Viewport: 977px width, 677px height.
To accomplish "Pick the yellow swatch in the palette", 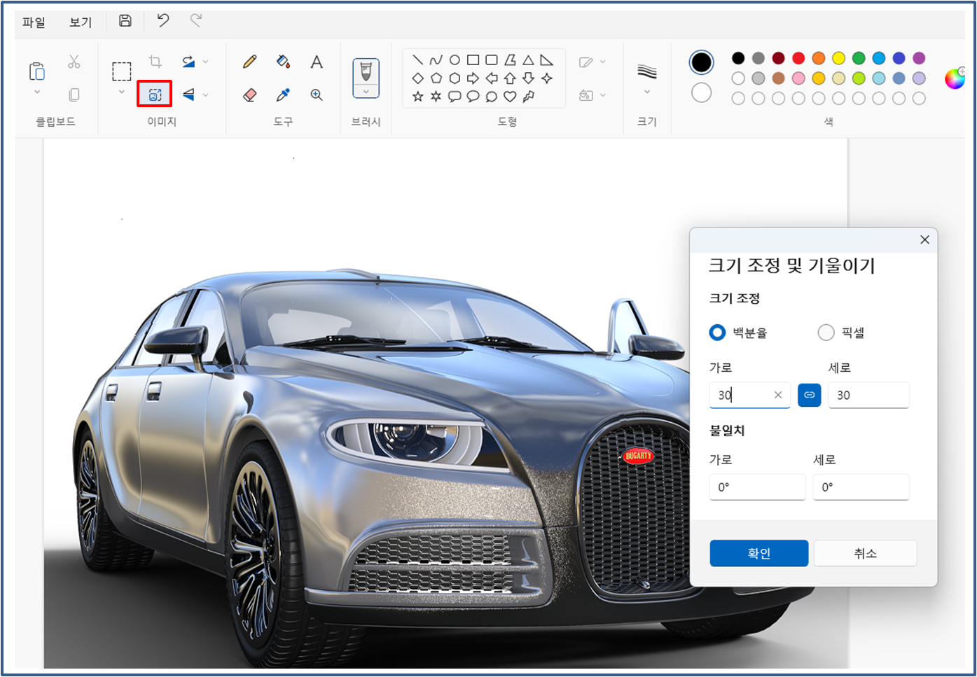I will pyautogui.click(x=838, y=58).
